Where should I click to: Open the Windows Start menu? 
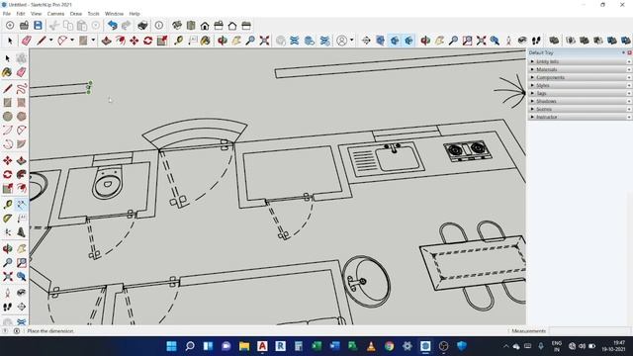pyautogui.click(x=171, y=346)
